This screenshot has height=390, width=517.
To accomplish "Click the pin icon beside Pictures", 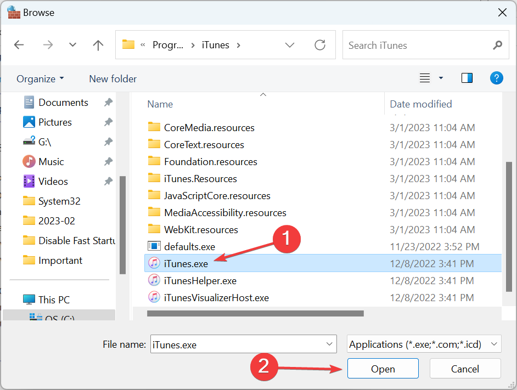I will (x=108, y=122).
